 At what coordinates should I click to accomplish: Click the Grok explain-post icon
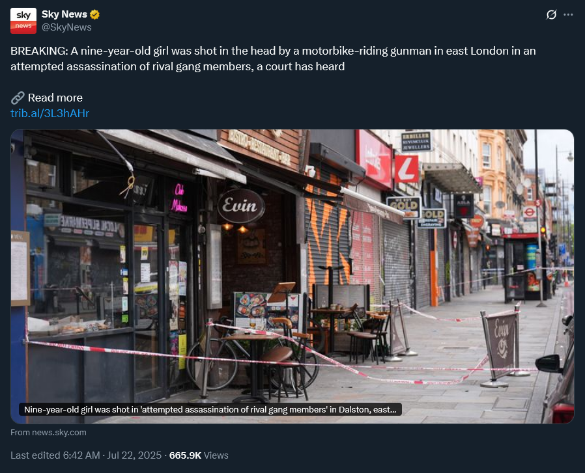click(x=551, y=14)
